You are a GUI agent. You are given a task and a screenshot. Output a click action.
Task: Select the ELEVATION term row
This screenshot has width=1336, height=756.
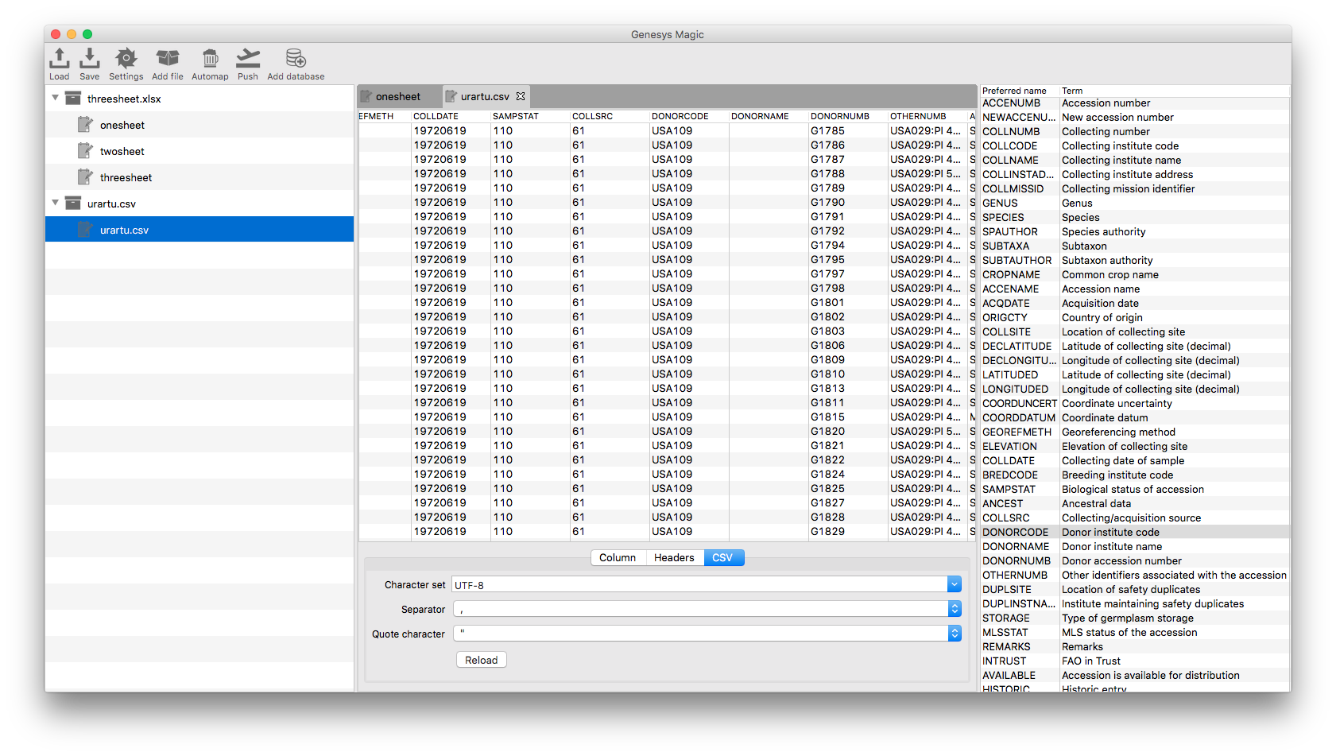tap(1135, 446)
